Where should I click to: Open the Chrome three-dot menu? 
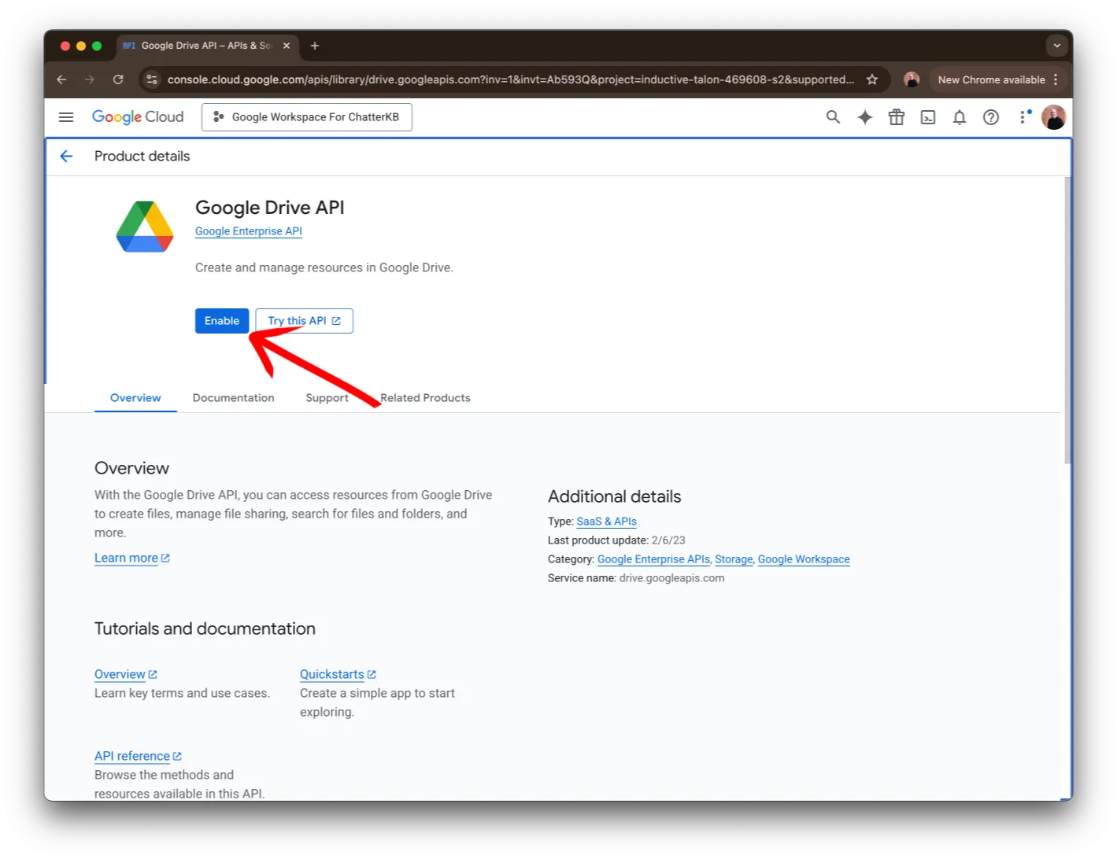pos(1056,79)
